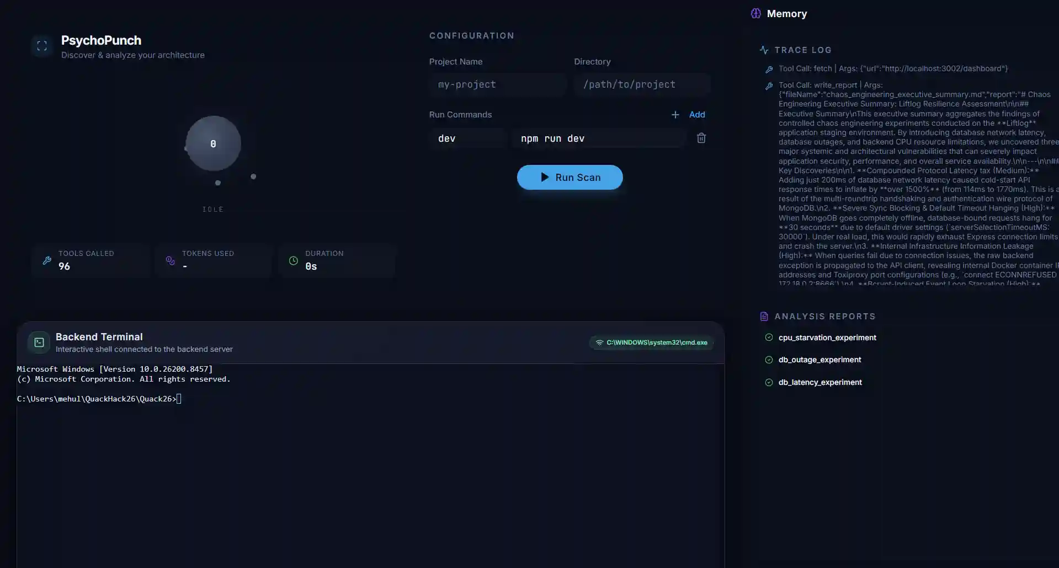Viewport: 1059px width, 568px height.
Task: Focus the Project Name input field
Action: [498, 84]
